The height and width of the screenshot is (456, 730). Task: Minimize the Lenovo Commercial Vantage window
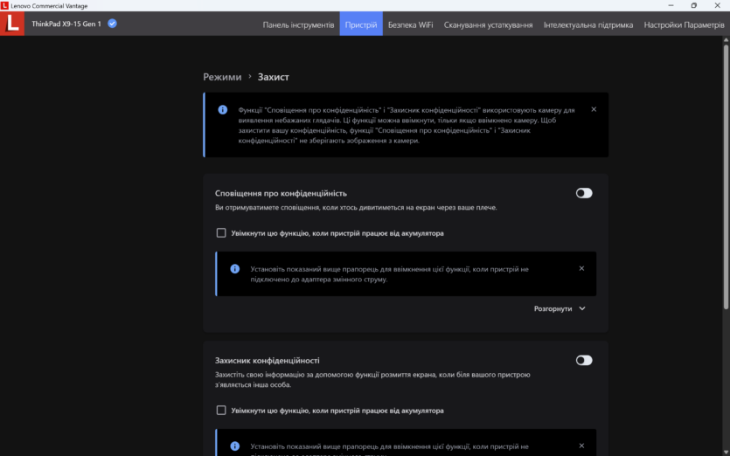click(671, 5)
